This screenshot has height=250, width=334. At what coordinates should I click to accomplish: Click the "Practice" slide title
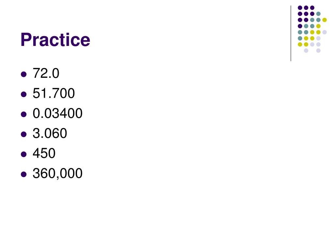(55, 40)
